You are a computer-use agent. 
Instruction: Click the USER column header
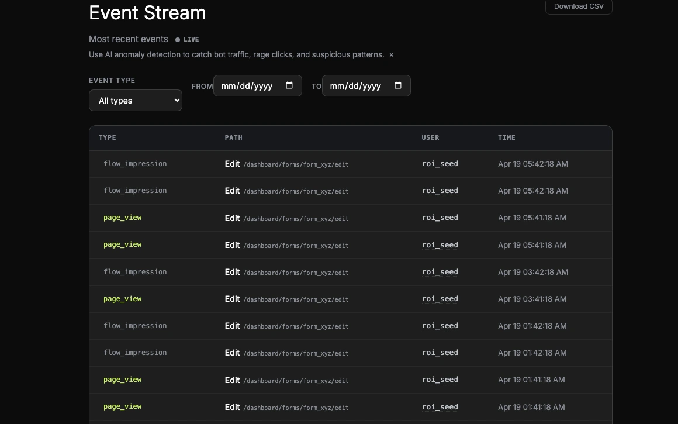pyautogui.click(x=430, y=137)
